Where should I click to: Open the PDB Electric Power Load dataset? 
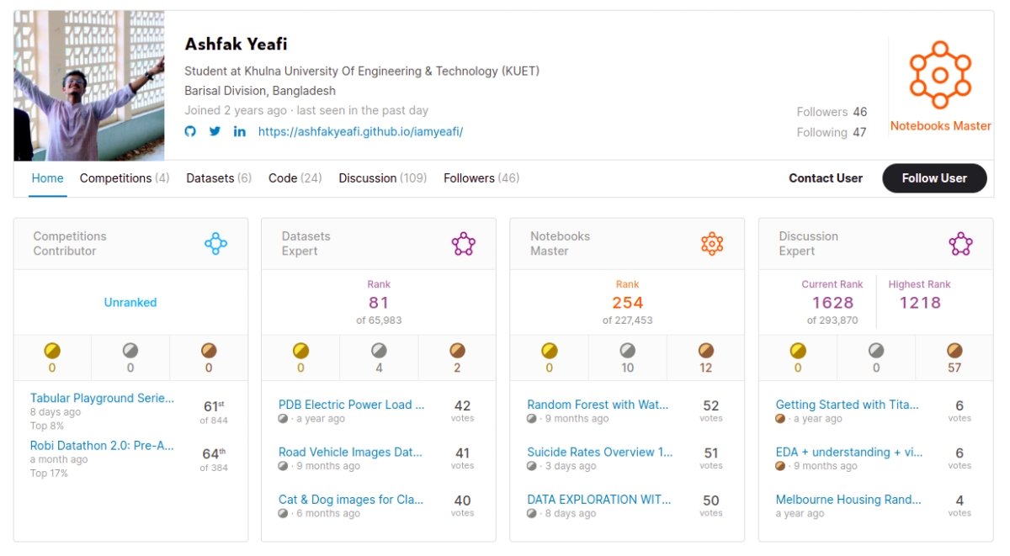coord(352,405)
